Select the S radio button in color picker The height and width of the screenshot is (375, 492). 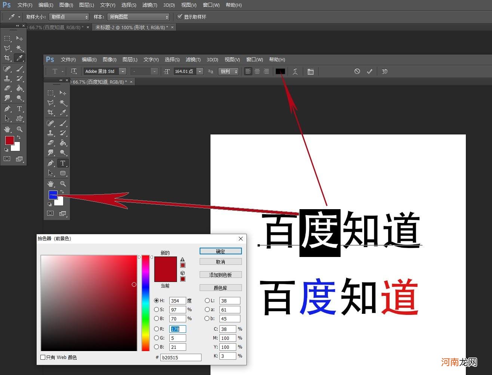coord(157,310)
